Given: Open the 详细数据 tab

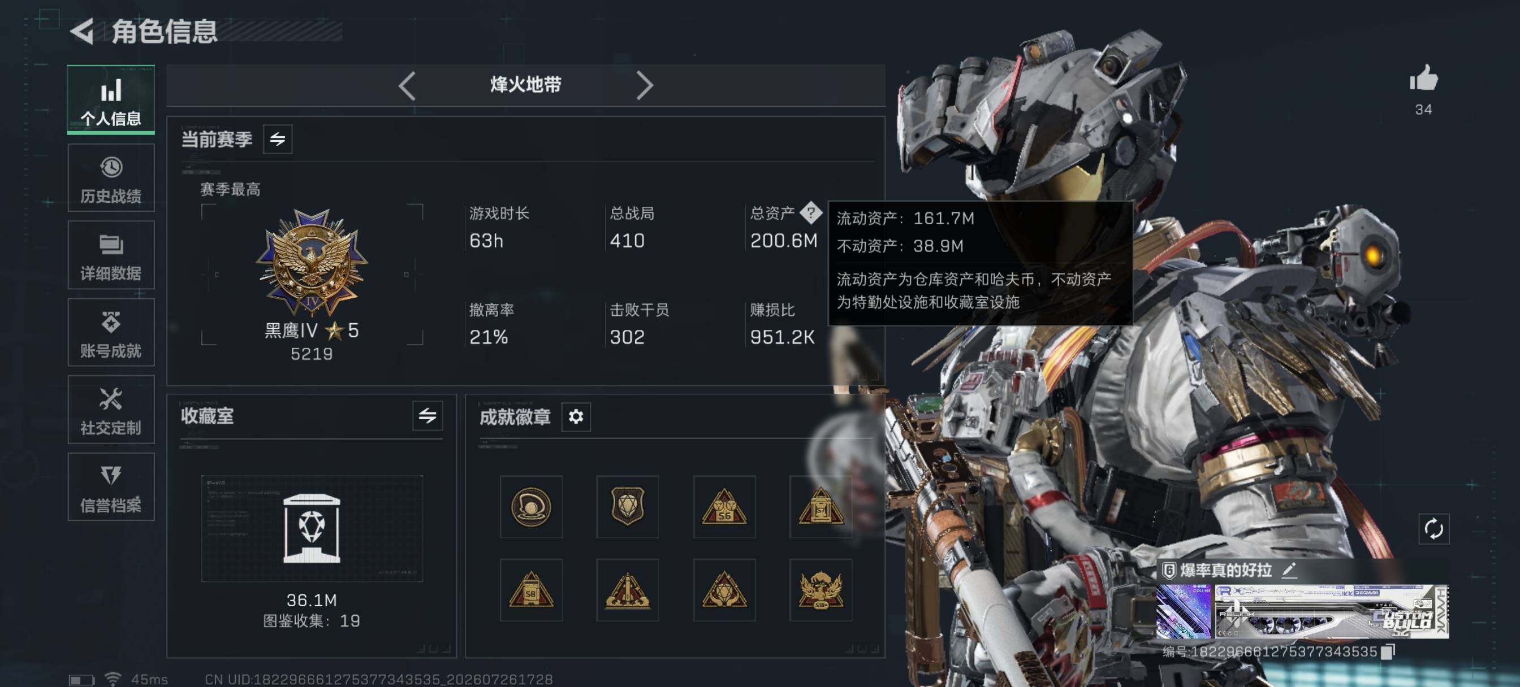Looking at the screenshot, I should point(111,255).
